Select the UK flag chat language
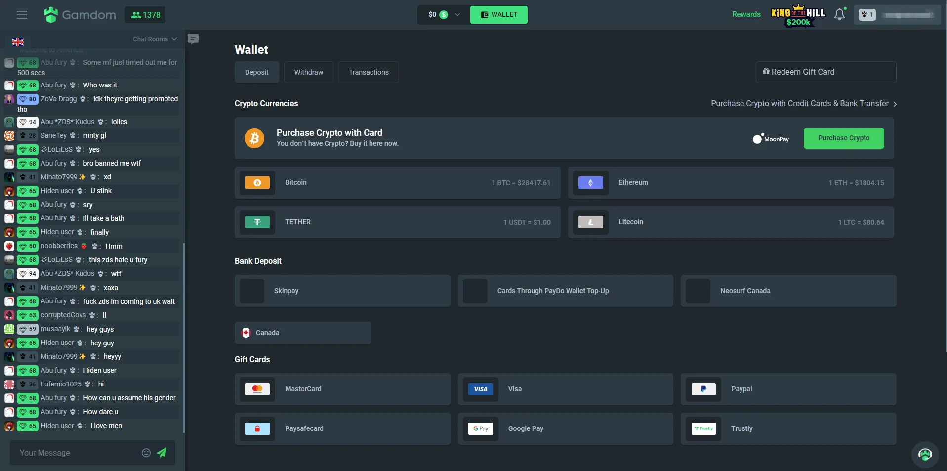Image resolution: width=947 pixels, height=471 pixels. point(18,42)
